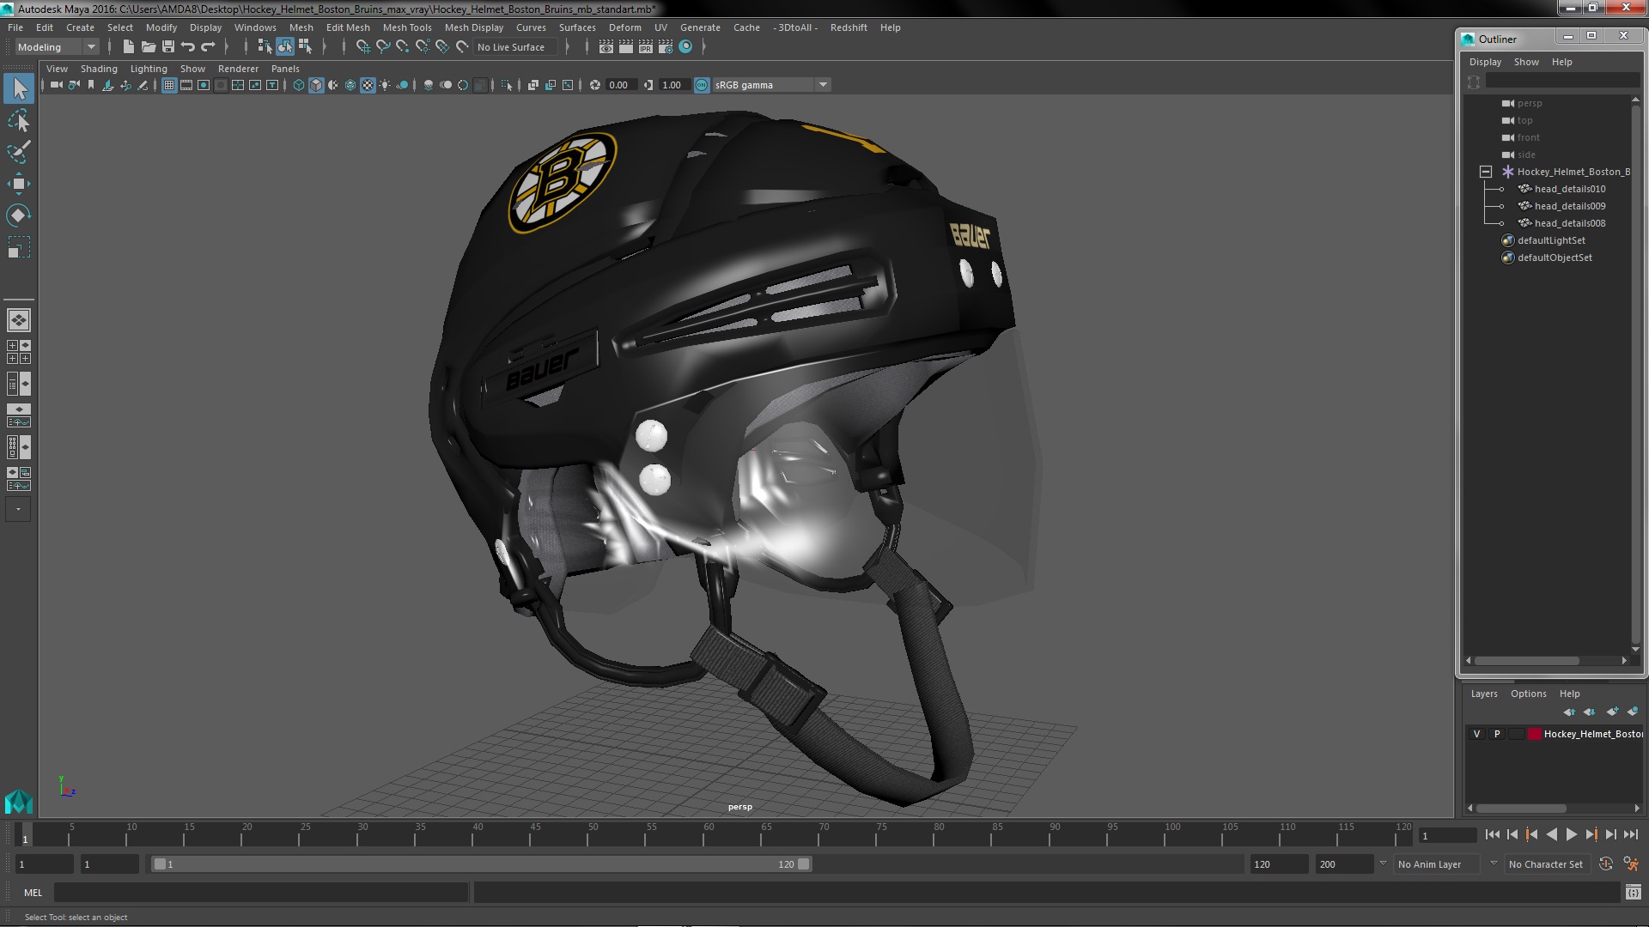Open the Outliner Display menu
The image size is (1649, 927).
tap(1485, 62)
